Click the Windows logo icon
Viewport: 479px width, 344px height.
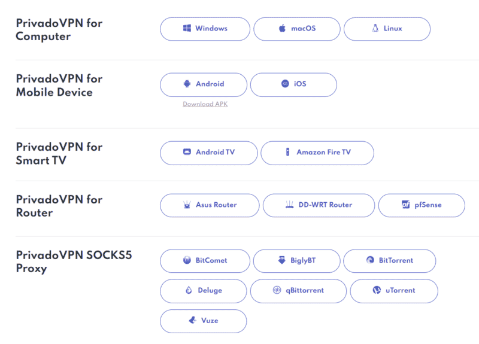coord(187,28)
